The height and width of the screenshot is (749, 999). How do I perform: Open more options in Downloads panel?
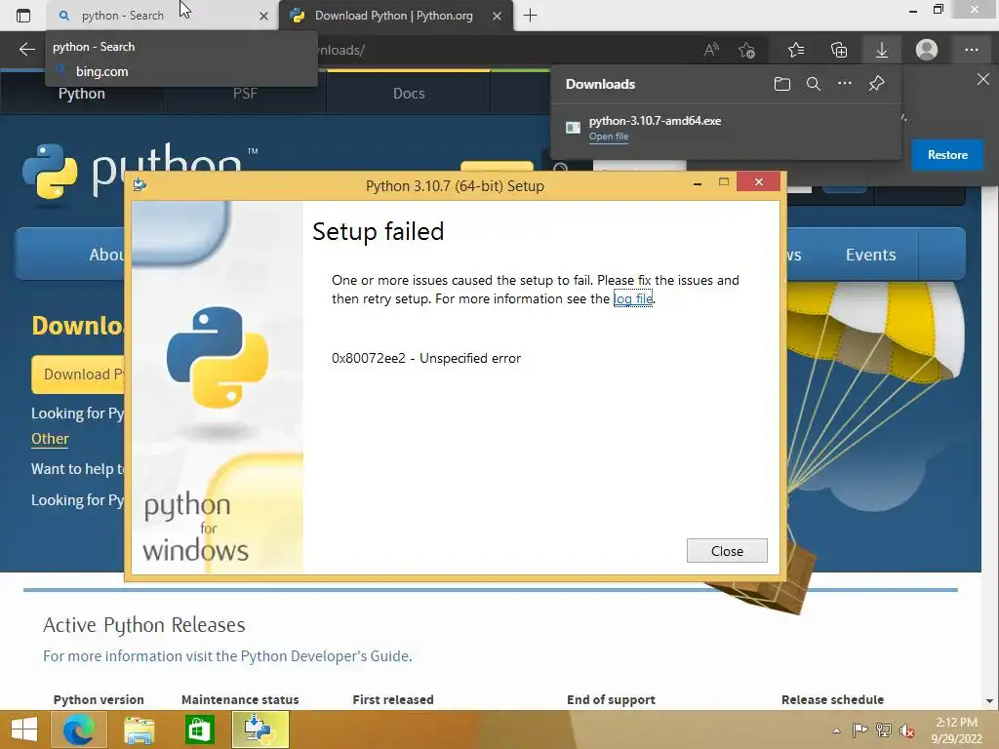845,84
